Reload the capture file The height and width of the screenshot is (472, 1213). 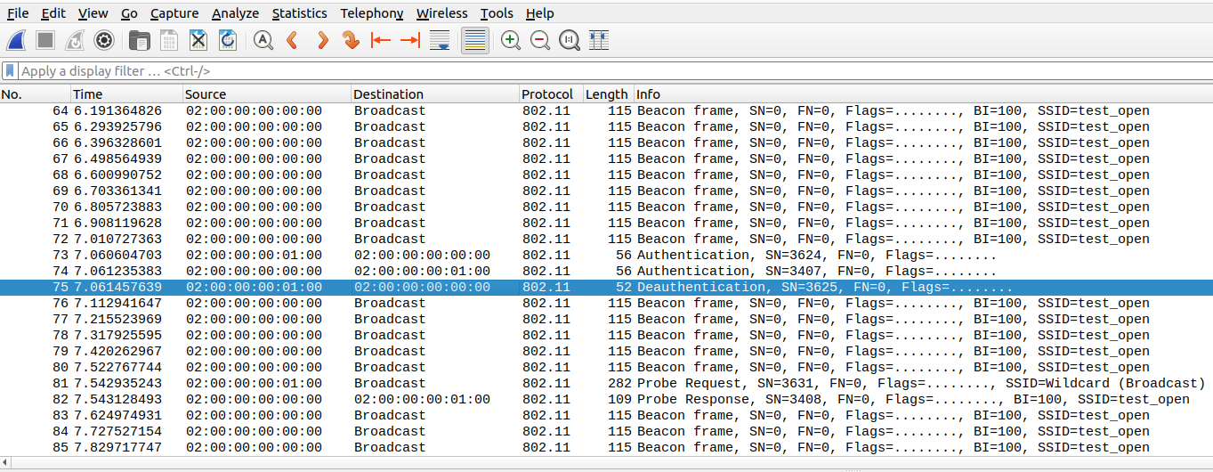pyautogui.click(x=228, y=40)
